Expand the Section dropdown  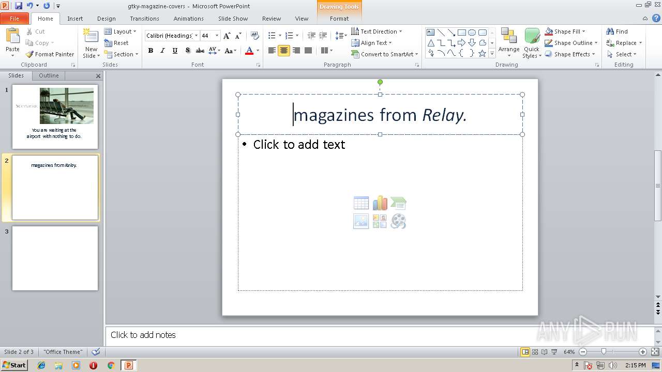[122, 54]
